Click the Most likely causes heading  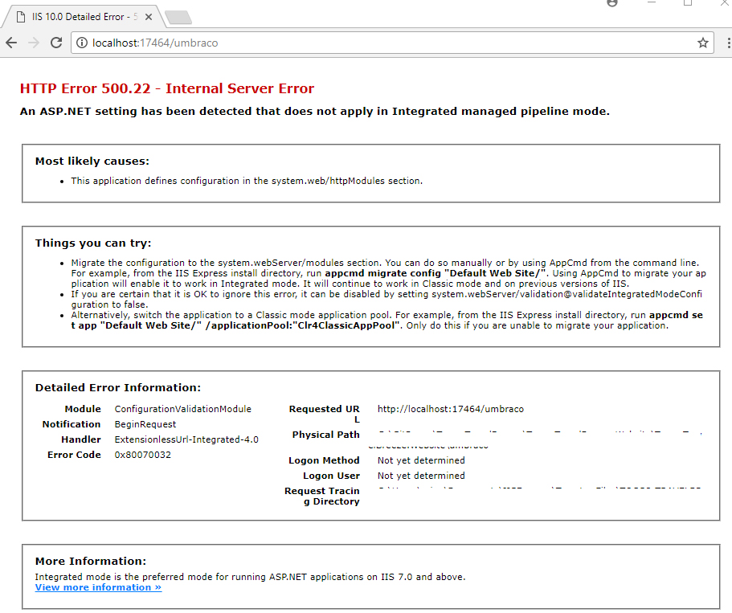pos(92,161)
